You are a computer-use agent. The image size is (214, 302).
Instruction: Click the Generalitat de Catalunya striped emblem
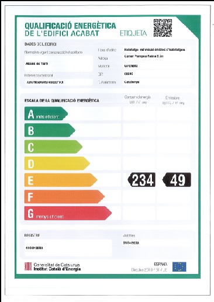click(28, 266)
